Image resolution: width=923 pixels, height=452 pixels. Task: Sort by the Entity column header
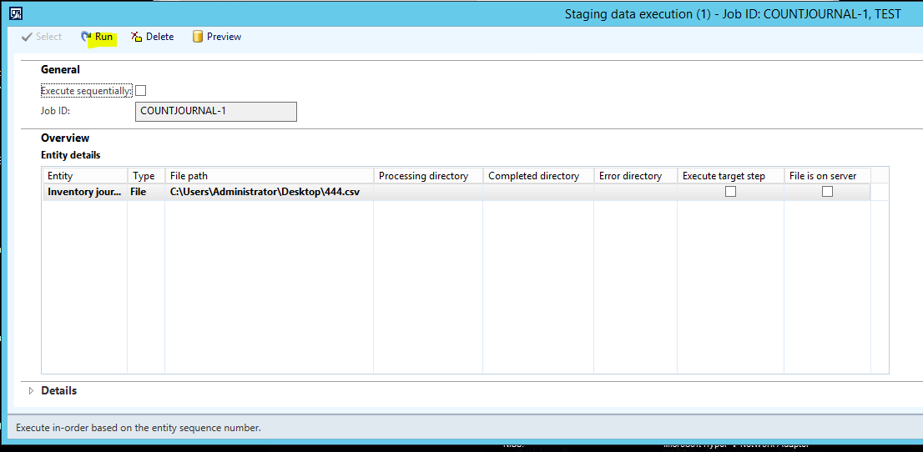84,176
